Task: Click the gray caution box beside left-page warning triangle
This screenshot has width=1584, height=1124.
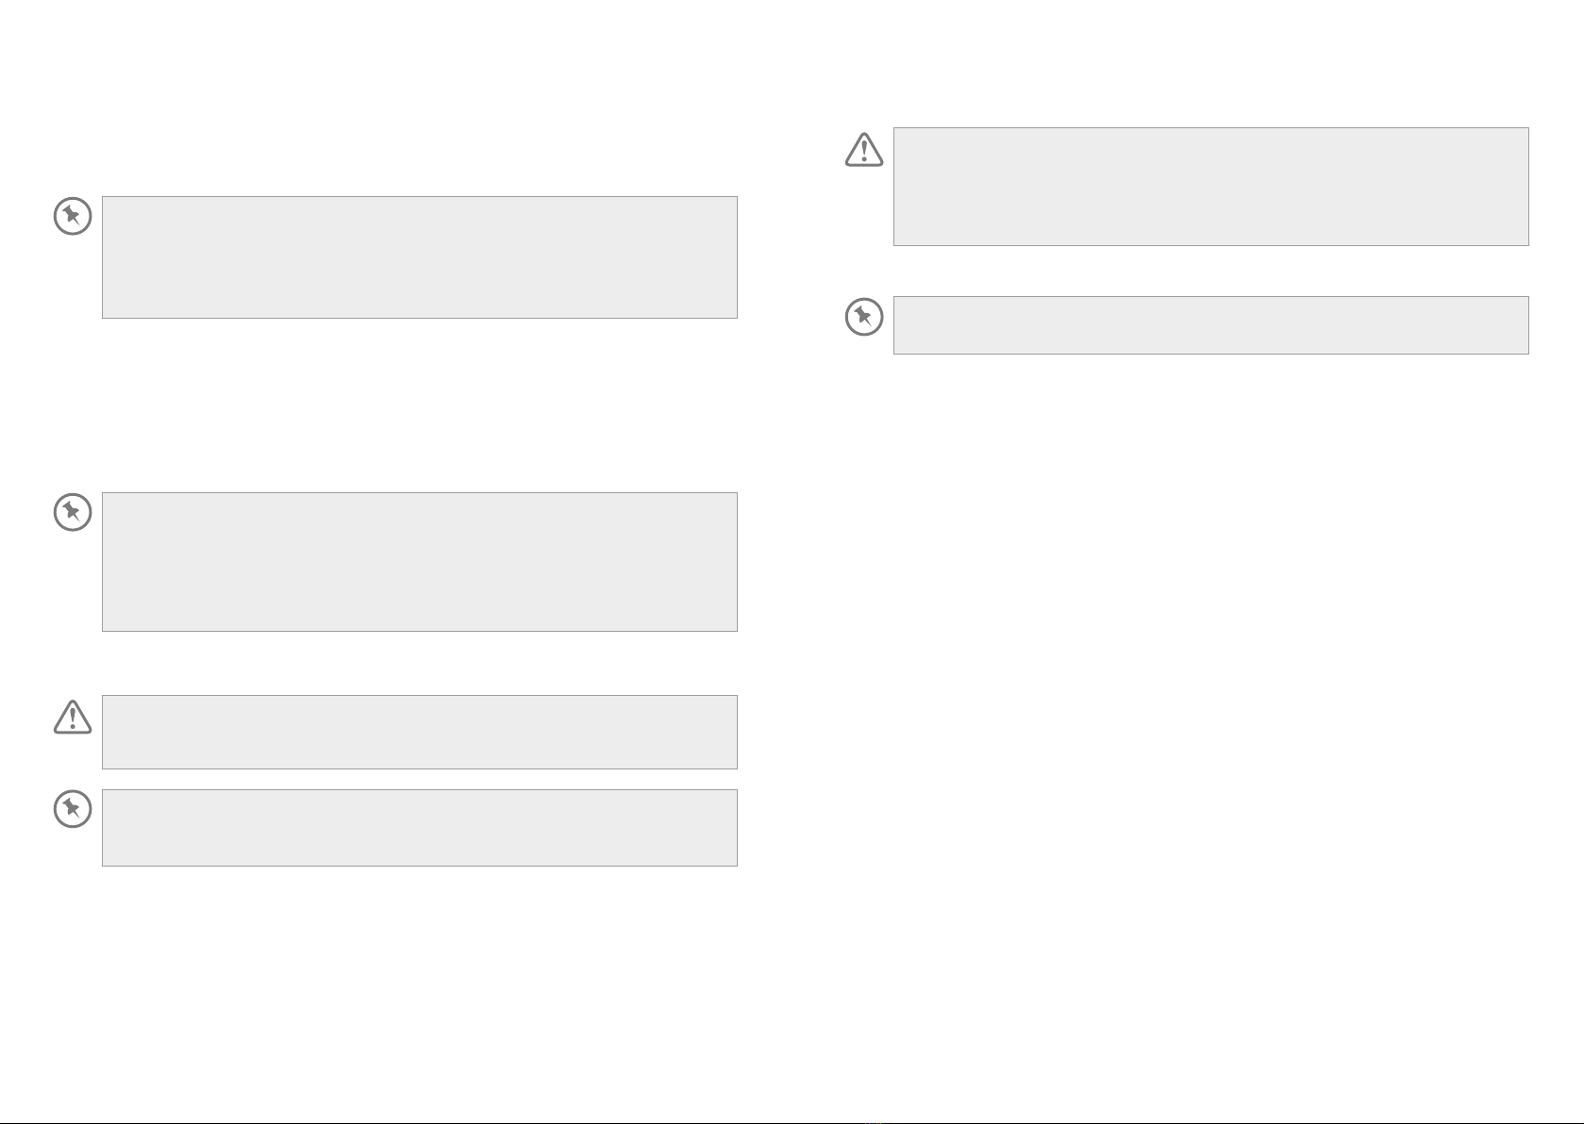Action: (419, 732)
